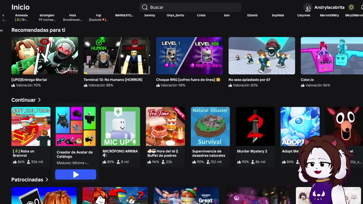363x204 pixels.
Task: Open friend Yuji's profile
Action: click(98, 15)
